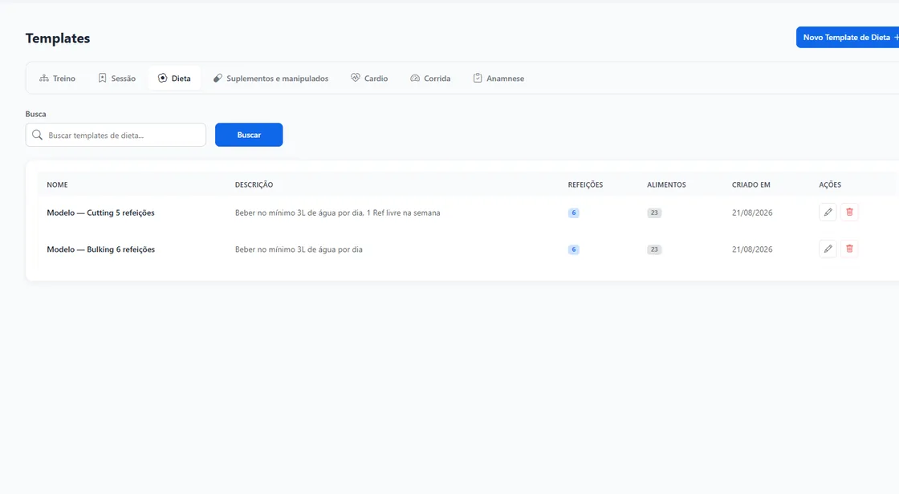899x494 pixels.
Task: Click the alimentos badge in Cutting row
Action: 654,213
